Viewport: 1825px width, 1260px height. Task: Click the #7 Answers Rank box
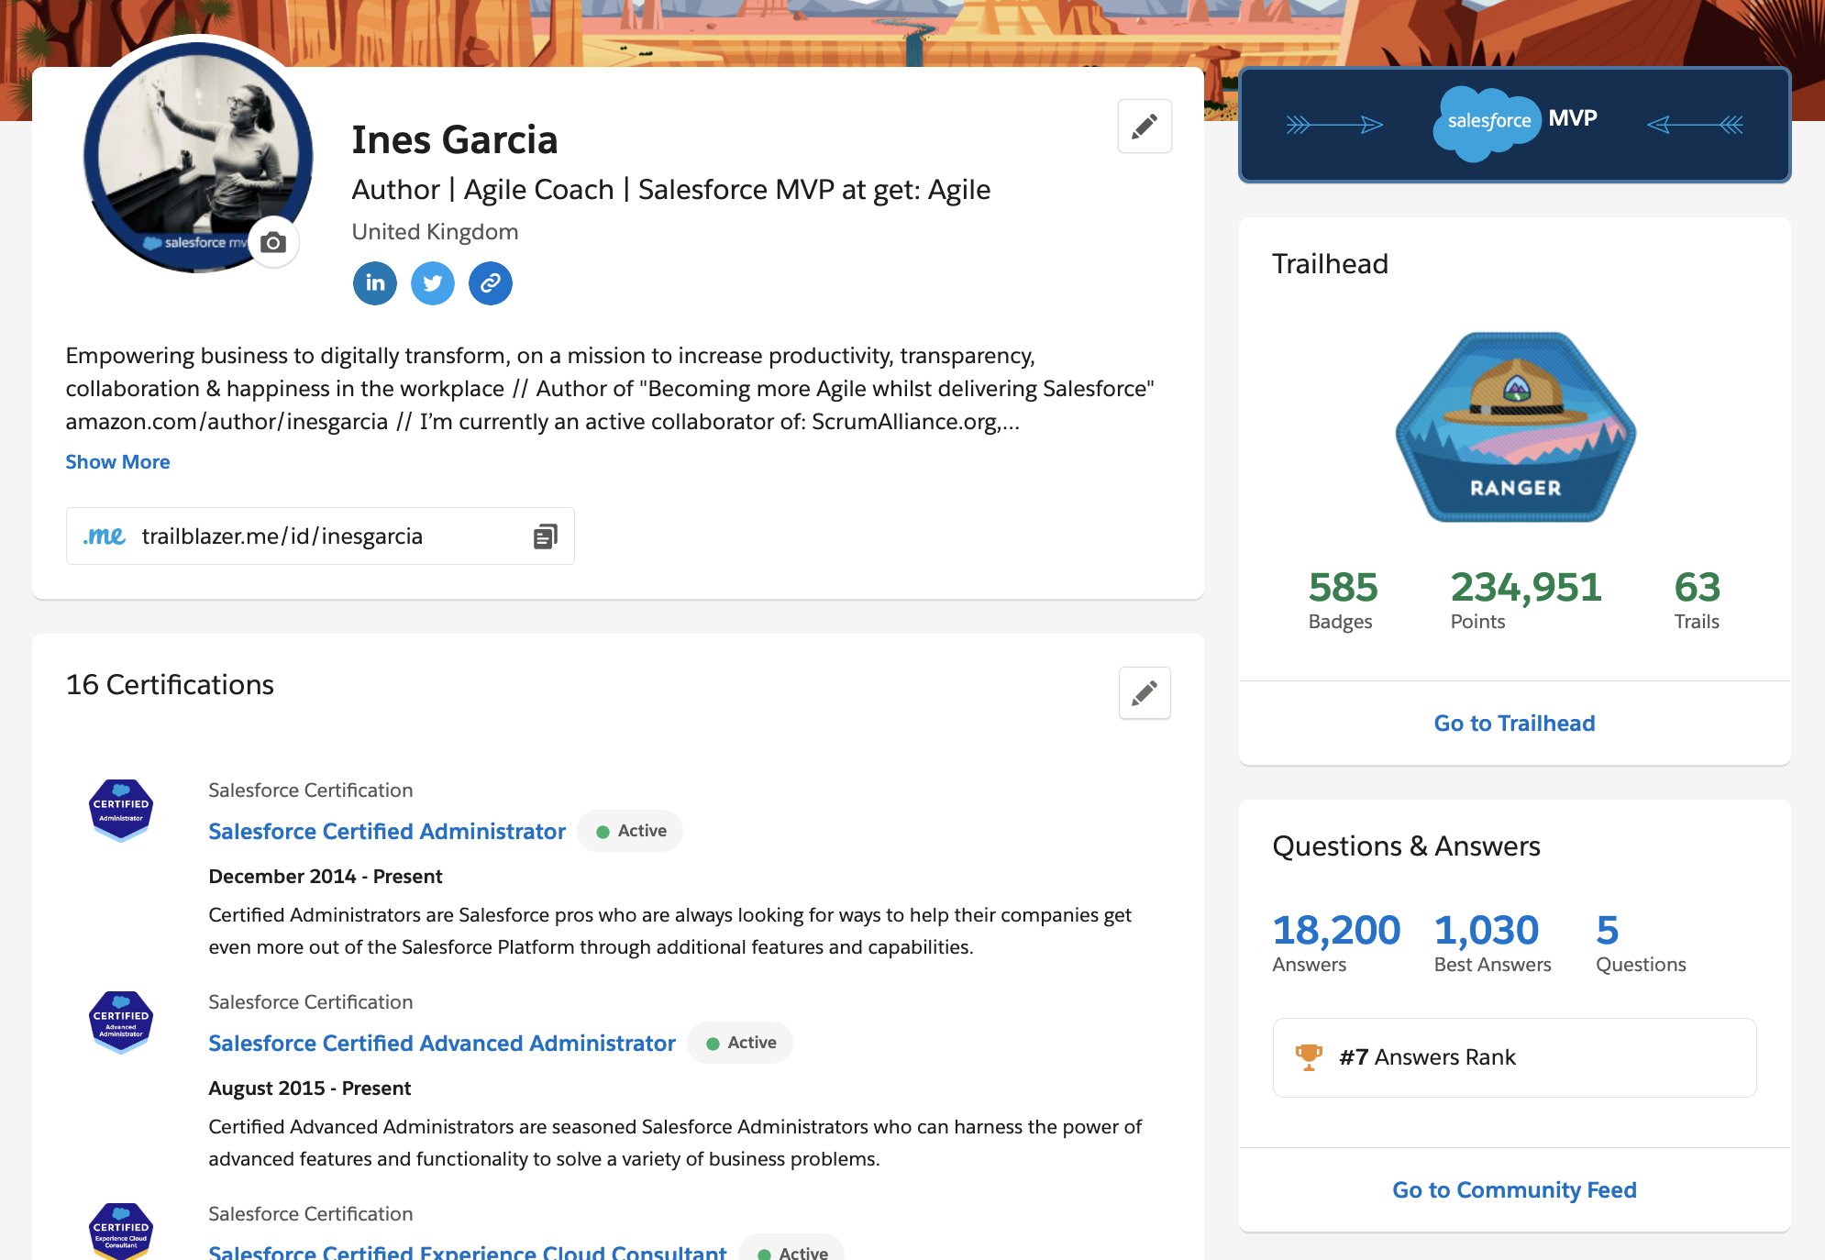pos(1515,1057)
